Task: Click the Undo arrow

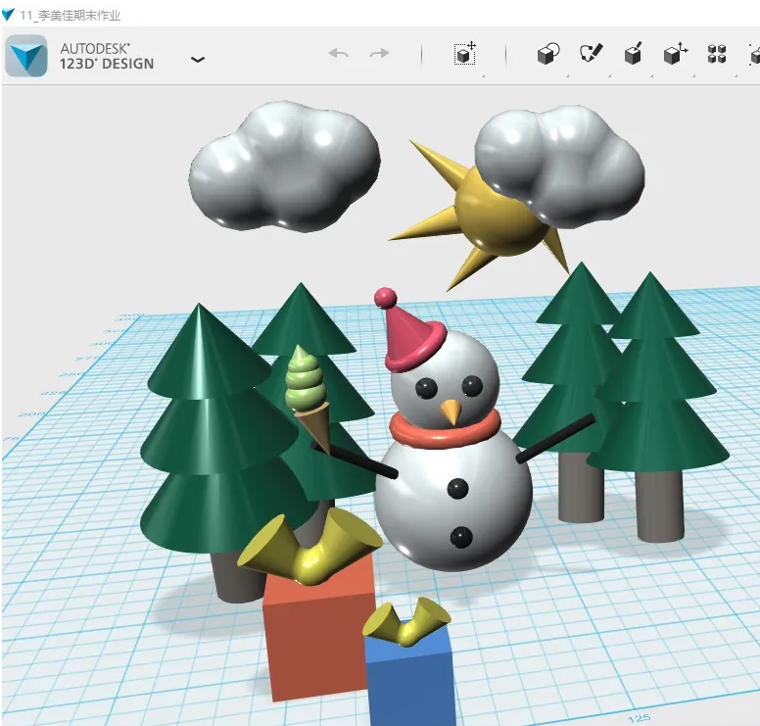Action: [339, 54]
